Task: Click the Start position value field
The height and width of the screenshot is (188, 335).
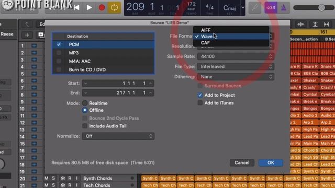Action: (118, 84)
